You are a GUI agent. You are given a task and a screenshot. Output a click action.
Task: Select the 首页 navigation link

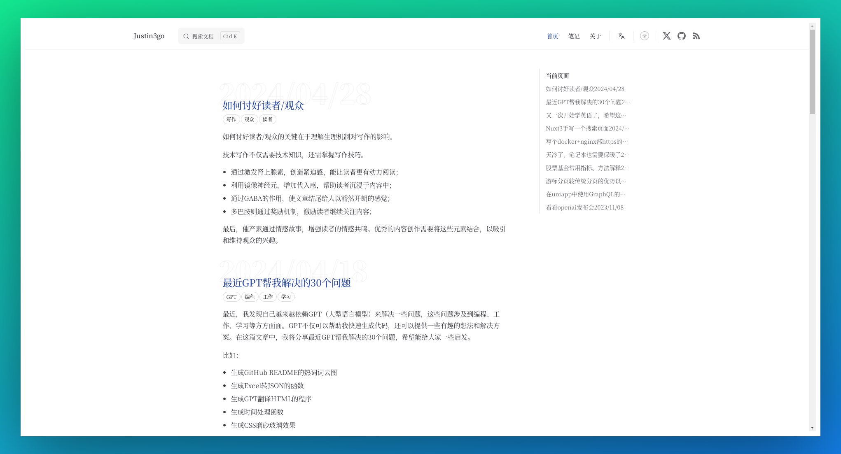coord(552,36)
